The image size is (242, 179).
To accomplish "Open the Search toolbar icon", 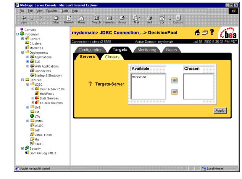I will coord(97,19).
